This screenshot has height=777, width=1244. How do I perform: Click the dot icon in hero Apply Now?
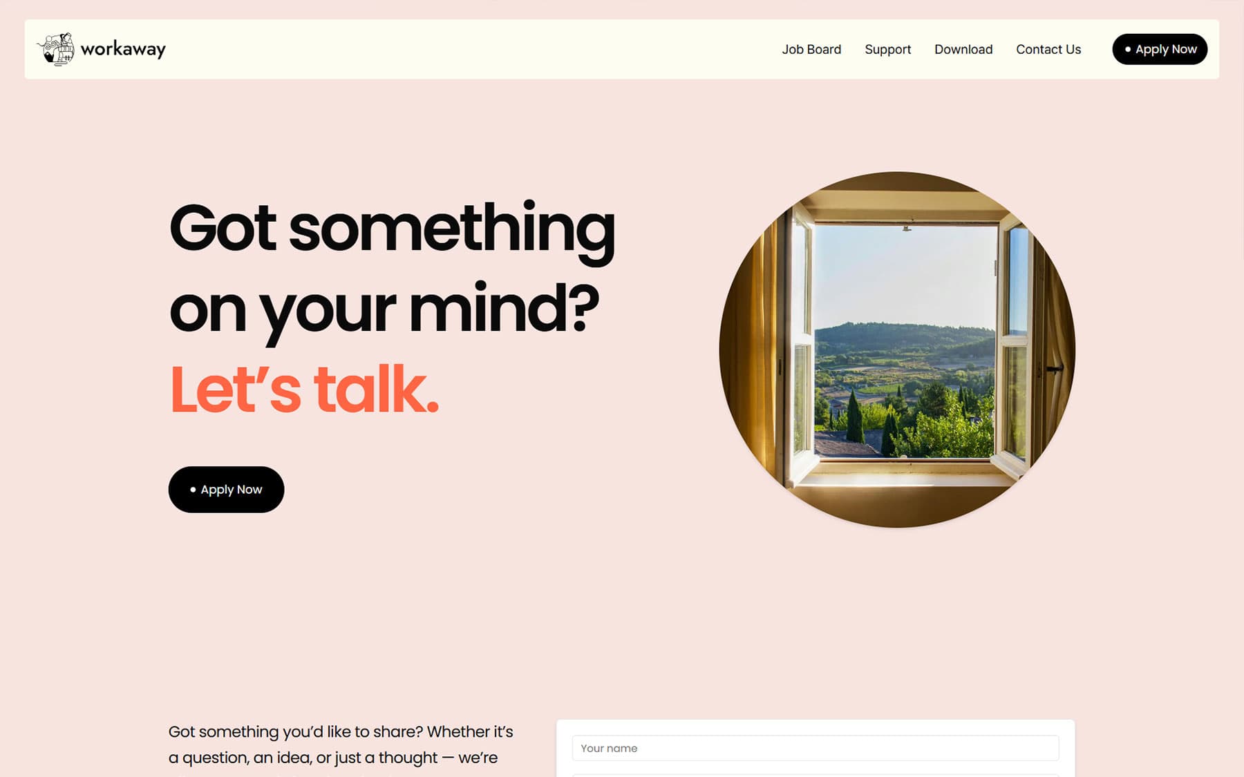pyautogui.click(x=193, y=489)
